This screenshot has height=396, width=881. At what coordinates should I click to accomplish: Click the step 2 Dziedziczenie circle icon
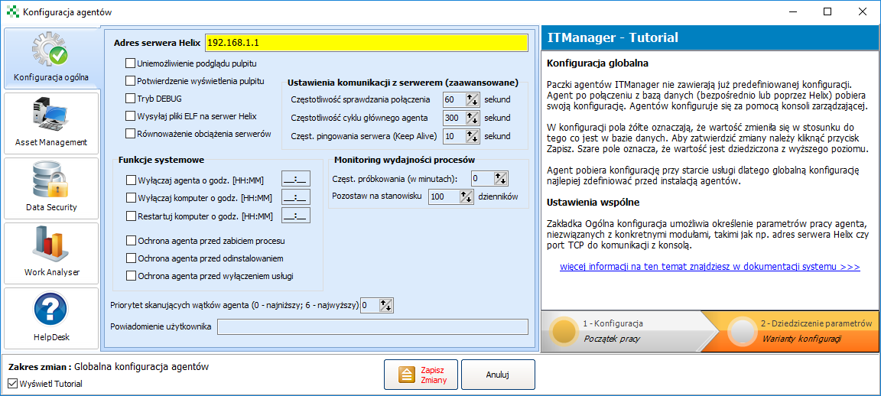click(743, 332)
